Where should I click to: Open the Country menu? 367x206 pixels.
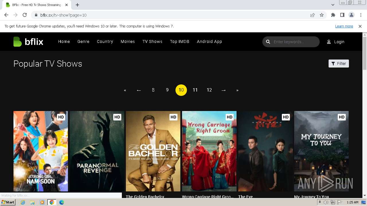coord(105,41)
